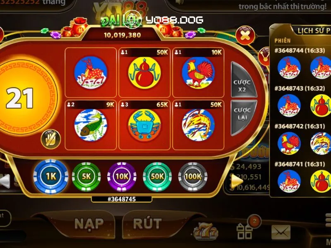Open the mail envelope icon
The height and width of the screenshot is (248, 331).
281,232
